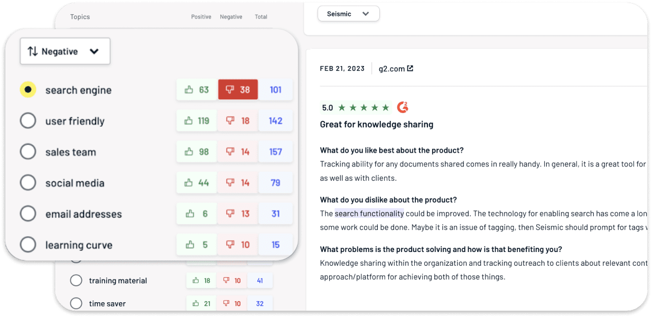652x317 pixels.
Task: Select the sales team radio button
Action: (x=28, y=152)
